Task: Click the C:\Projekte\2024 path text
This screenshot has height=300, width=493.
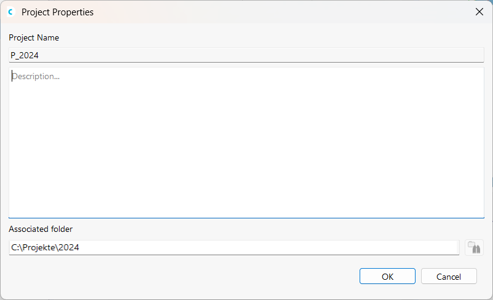Action: [45, 247]
